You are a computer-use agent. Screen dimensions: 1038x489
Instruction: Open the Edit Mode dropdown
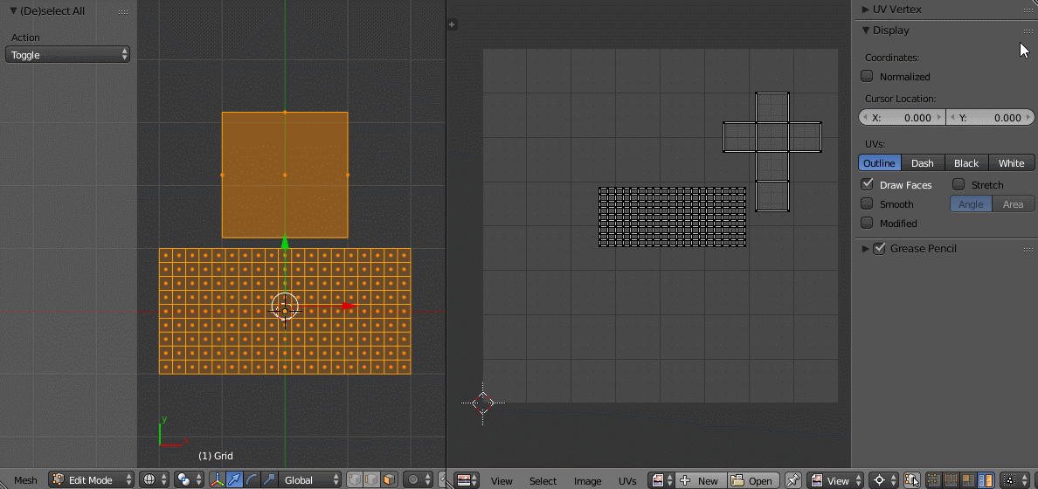tap(92, 480)
